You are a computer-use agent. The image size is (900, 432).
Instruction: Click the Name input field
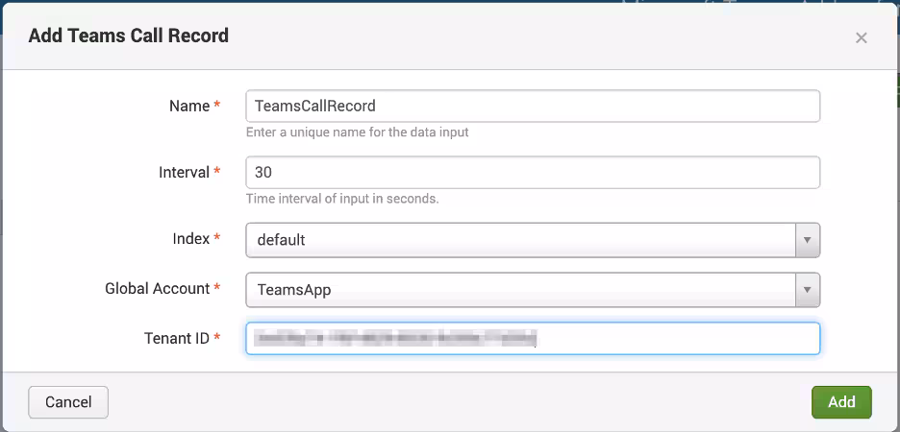[532, 107]
